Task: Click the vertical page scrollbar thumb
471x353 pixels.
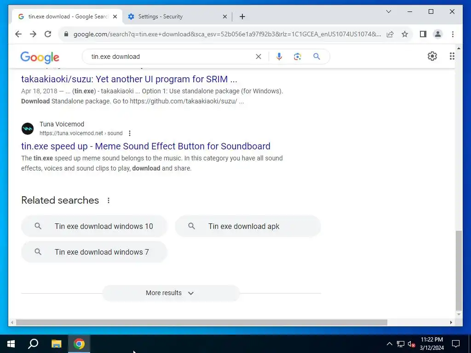Action: 459,271
